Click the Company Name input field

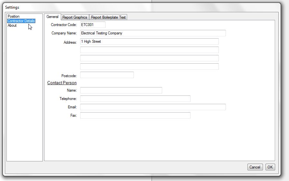(x=153, y=33)
